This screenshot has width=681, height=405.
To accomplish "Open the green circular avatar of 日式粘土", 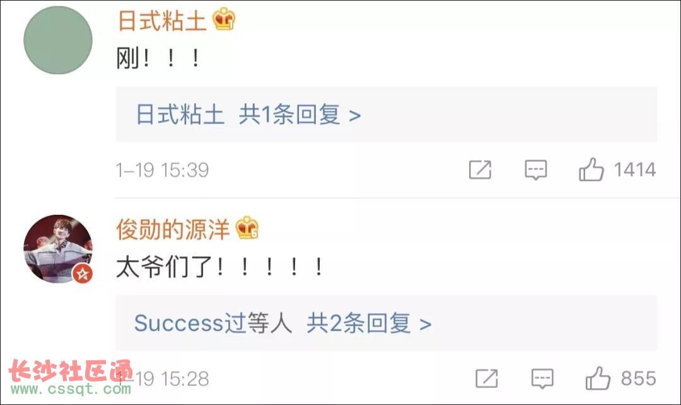I will [58, 40].
